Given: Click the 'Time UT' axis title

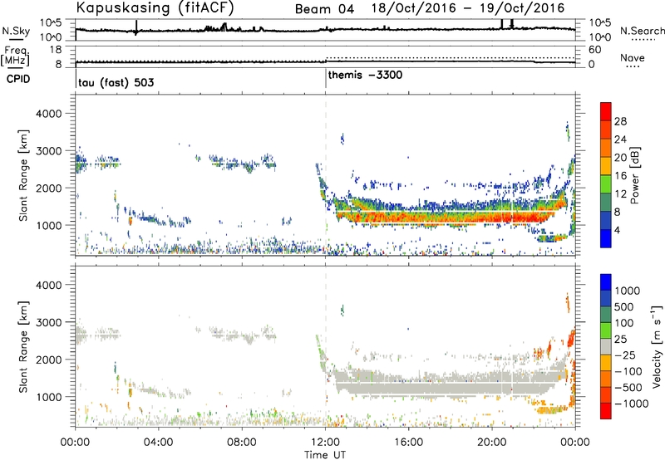Looking at the screenshot, I should [x=325, y=455].
